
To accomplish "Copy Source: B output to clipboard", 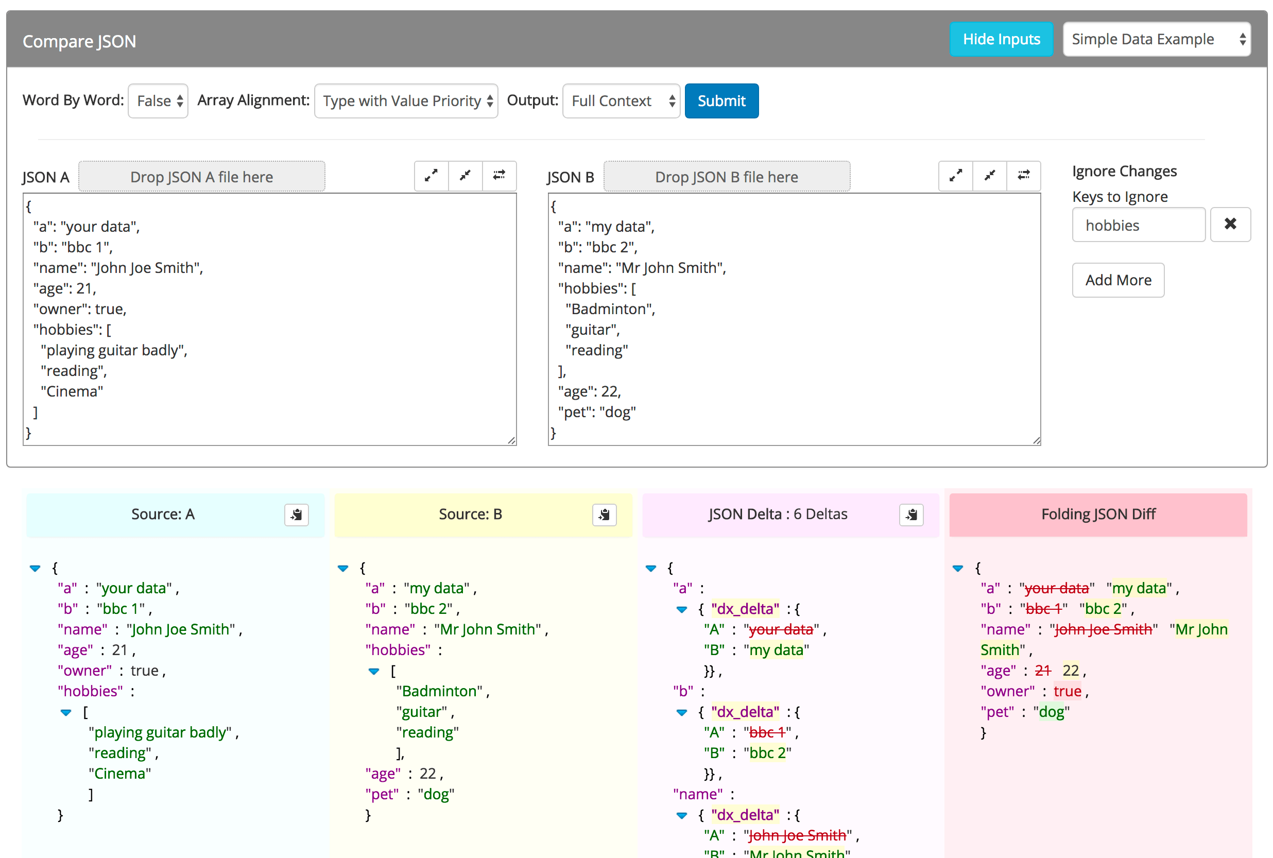I will [604, 514].
